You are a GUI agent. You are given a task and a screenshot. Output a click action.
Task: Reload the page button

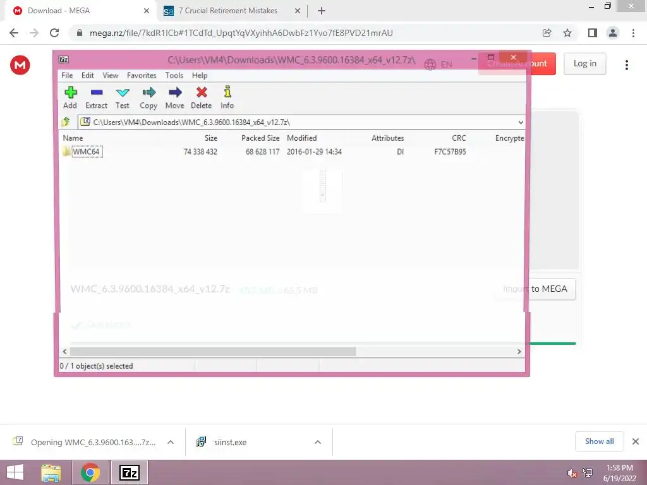coord(54,33)
